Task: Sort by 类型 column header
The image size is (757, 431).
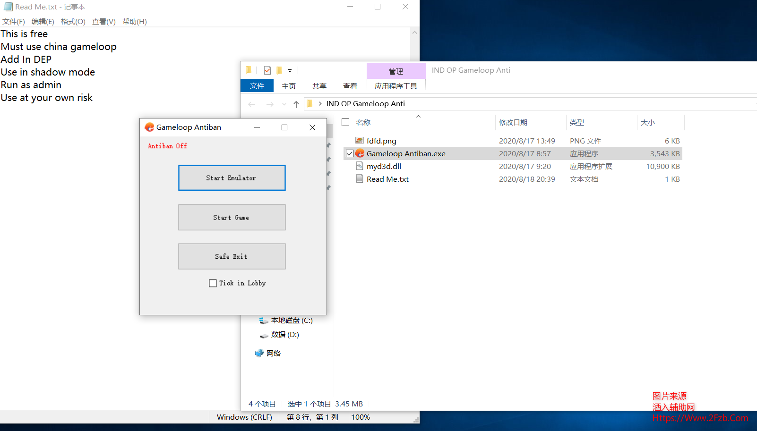Action: [577, 122]
